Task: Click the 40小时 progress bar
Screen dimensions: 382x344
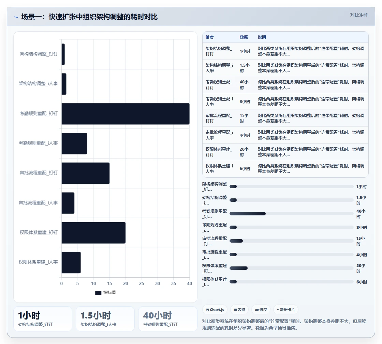Action: pyautogui.click(x=291, y=214)
